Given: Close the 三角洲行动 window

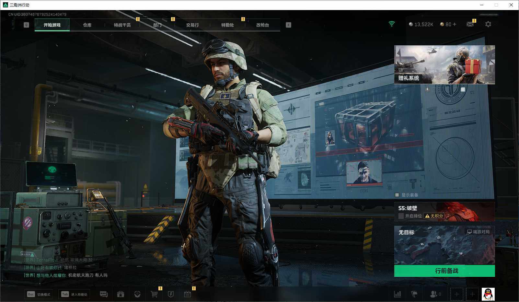Looking at the screenshot, I should pyautogui.click(x=511, y=5).
